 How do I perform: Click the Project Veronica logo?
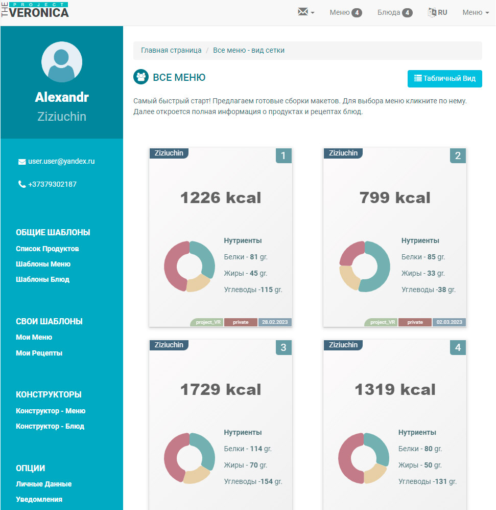pos(35,11)
